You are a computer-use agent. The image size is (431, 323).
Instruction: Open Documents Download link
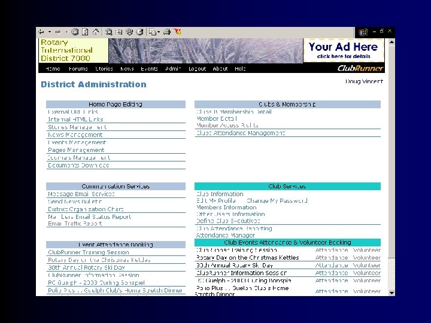click(x=78, y=165)
